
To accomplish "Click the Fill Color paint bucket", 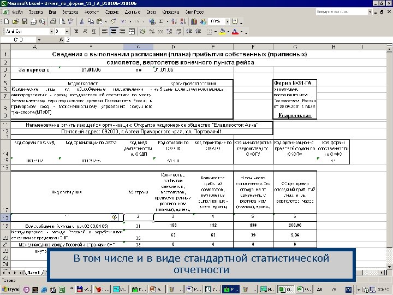I will (x=222, y=31).
